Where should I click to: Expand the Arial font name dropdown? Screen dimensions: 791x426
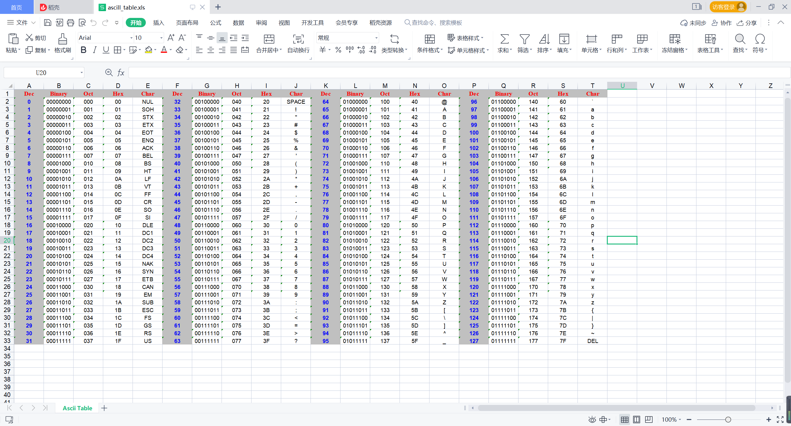[131, 38]
